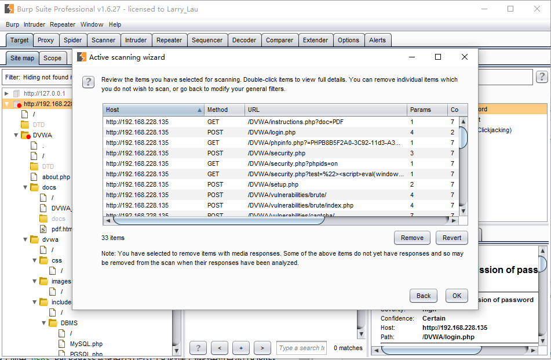This screenshot has height=360, width=551.
Task: Select the /DVWA/setup.php row
Action: (x=281, y=184)
